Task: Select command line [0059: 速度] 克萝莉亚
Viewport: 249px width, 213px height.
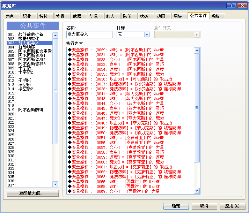Action: tap(130, 157)
